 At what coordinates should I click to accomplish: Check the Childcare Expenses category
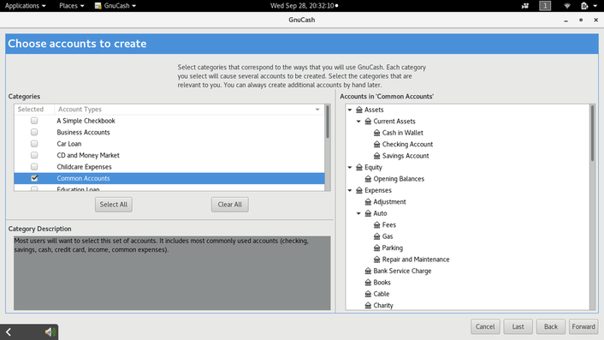tap(34, 167)
